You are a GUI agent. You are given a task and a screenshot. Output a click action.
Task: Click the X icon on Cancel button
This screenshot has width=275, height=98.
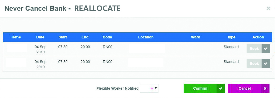click(x=265, y=88)
